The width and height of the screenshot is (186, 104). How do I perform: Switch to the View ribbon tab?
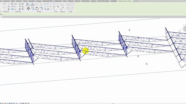click(x=65, y=1)
